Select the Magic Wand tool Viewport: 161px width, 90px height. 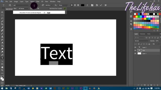[2, 21]
